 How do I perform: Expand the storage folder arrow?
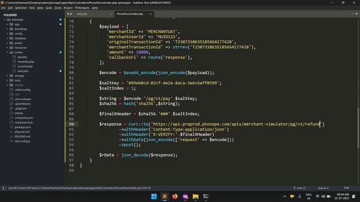(x=7, y=76)
